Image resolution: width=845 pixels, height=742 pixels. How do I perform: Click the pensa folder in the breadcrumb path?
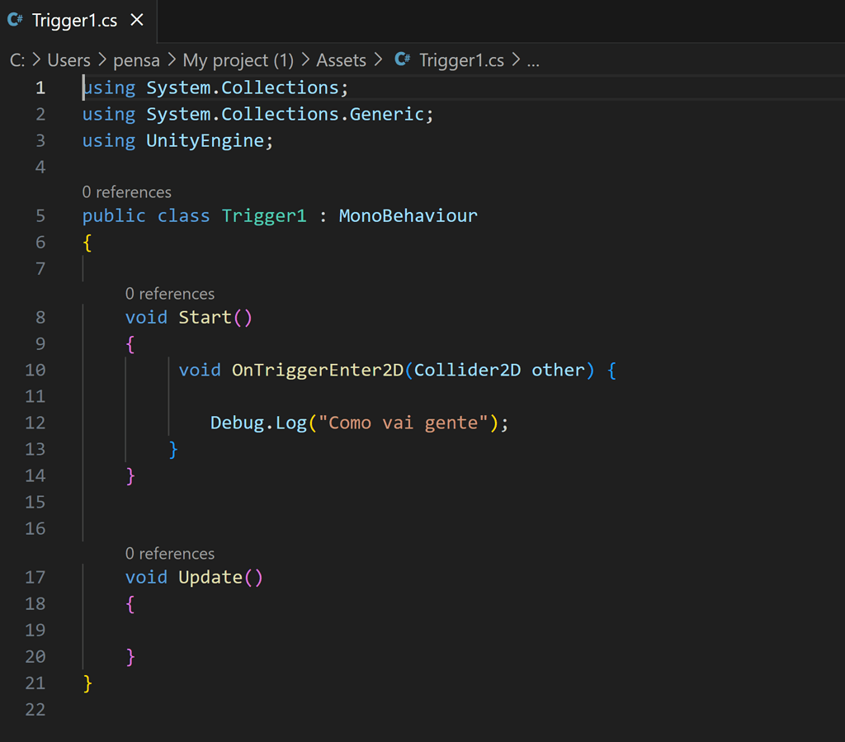[137, 59]
